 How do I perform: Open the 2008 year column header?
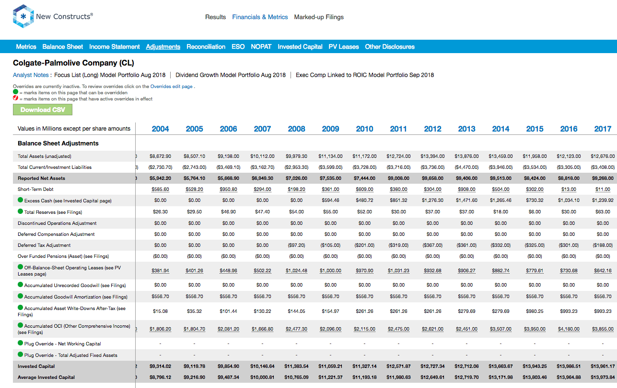point(296,129)
